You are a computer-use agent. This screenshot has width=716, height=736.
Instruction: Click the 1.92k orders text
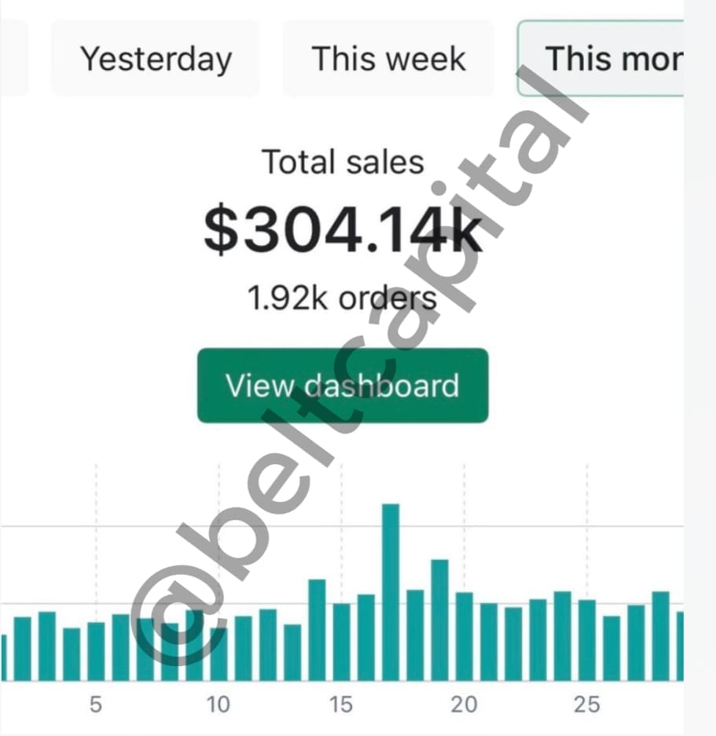(342, 298)
